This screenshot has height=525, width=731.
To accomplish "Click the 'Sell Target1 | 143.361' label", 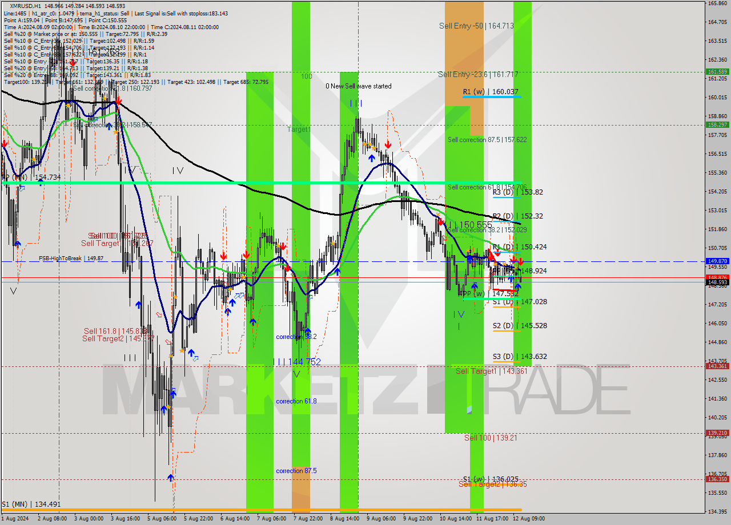I will tap(492, 371).
